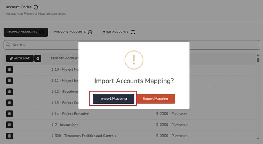Viewport: 263px width, 144px height.
Task: Click the Export Mapping button
Action: pyautogui.click(x=156, y=99)
